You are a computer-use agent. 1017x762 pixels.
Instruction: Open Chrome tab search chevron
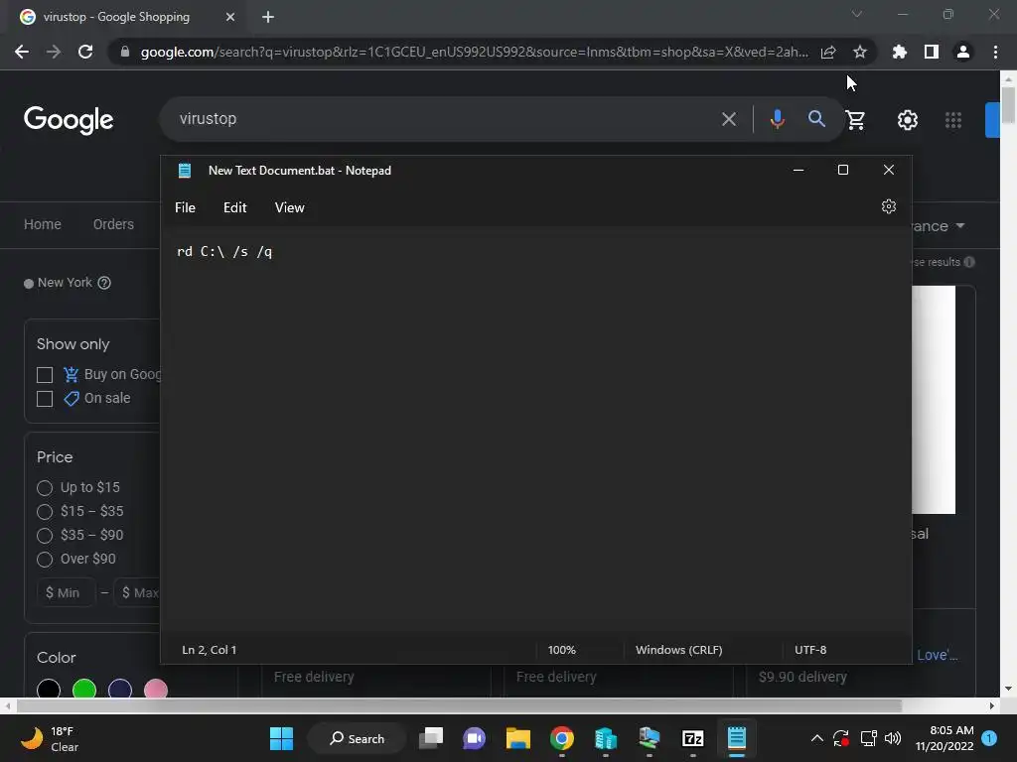click(857, 14)
